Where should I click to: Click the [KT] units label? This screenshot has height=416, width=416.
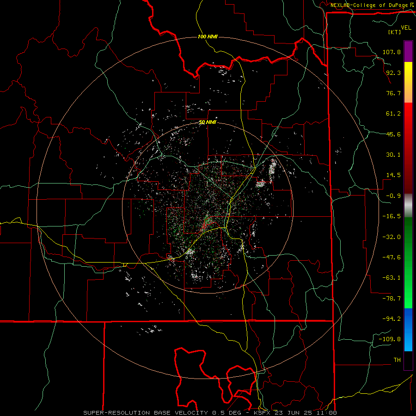(x=394, y=32)
